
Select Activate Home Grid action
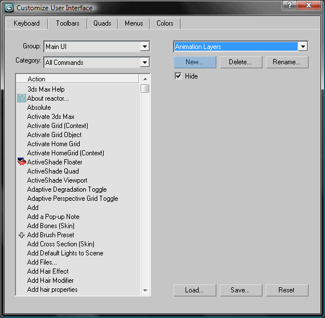(x=54, y=144)
